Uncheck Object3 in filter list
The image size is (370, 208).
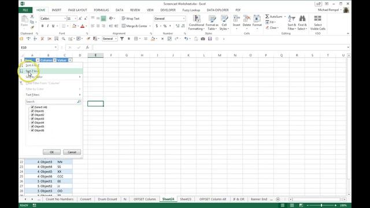pos(32,118)
